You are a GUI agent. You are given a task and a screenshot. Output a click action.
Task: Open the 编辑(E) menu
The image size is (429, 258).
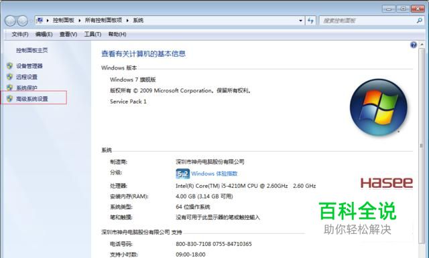[44, 34]
